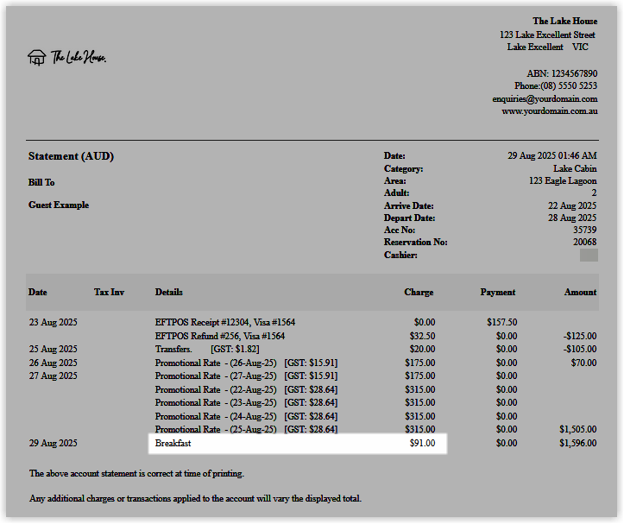Click the Breakfast detail entry
624x524 pixels.
tap(173, 443)
